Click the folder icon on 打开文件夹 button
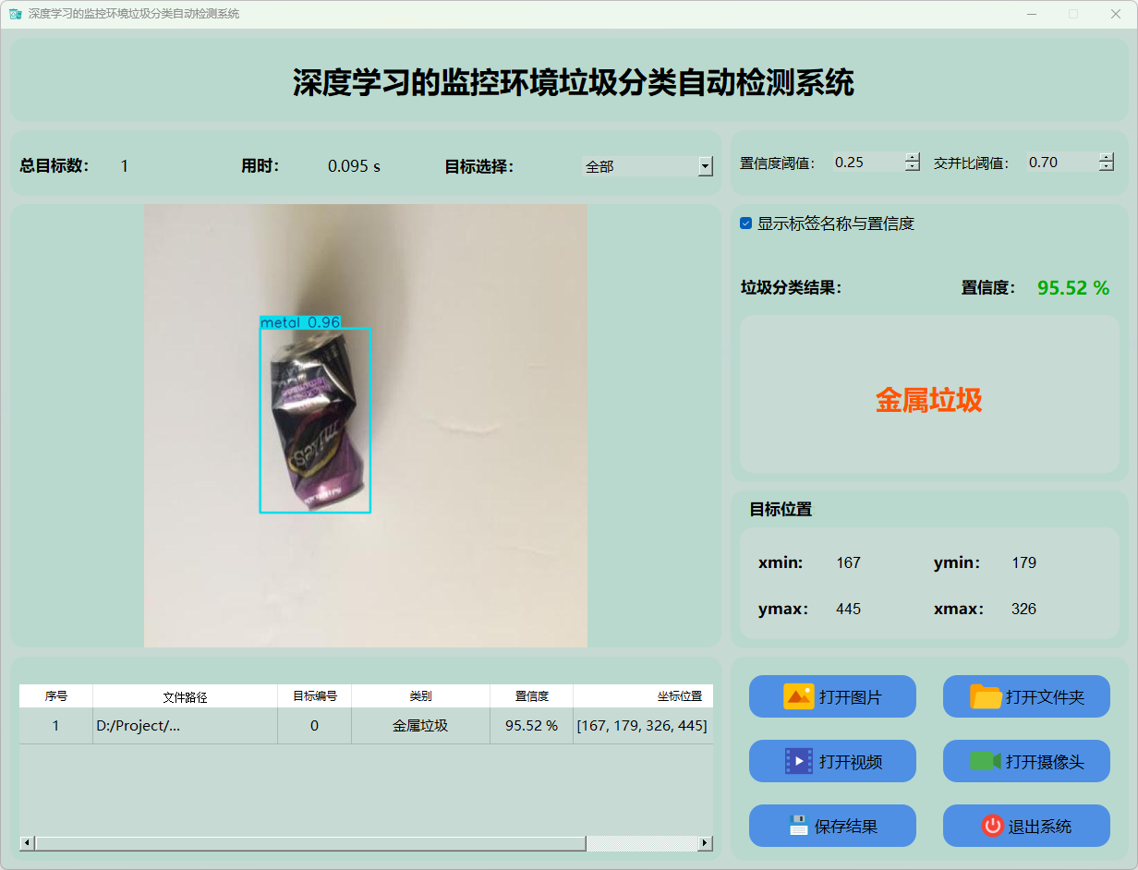1138x870 pixels. pyautogui.click(x=986, y=696)
